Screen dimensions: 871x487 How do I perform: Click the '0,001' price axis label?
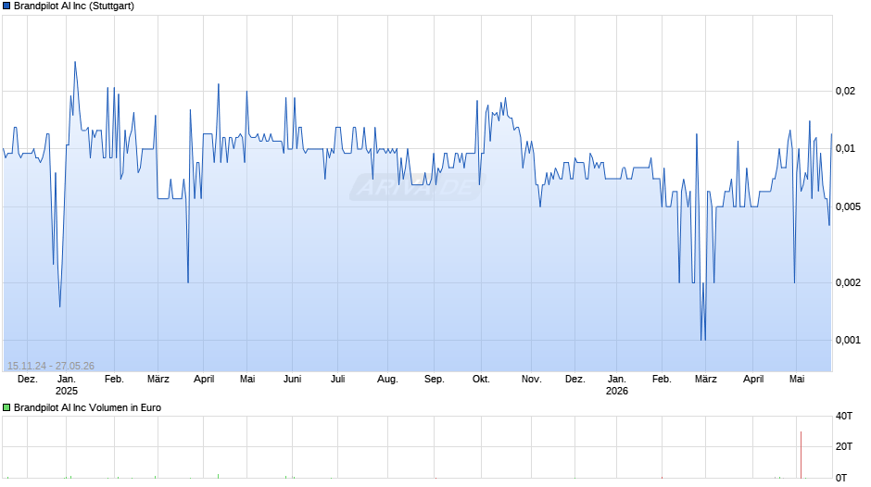coord(848,340)
